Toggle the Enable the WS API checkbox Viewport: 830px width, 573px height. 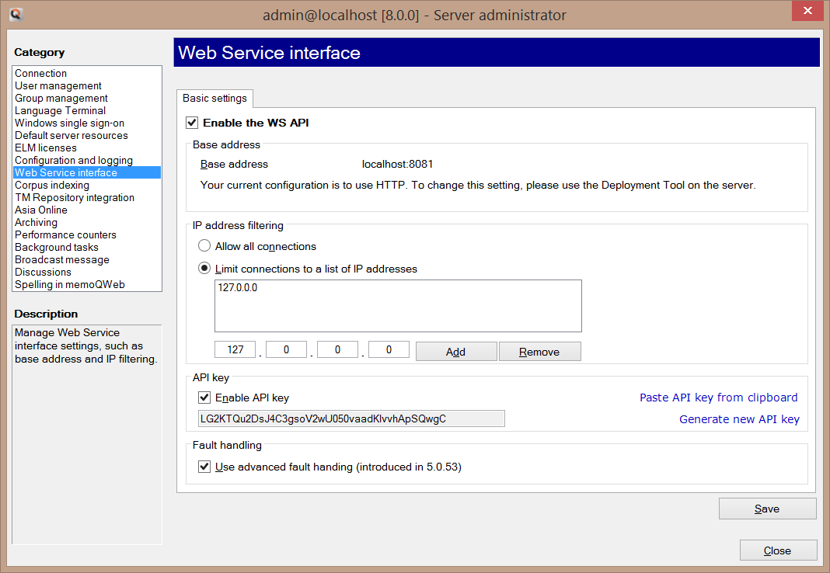click(x=192, y=123)
